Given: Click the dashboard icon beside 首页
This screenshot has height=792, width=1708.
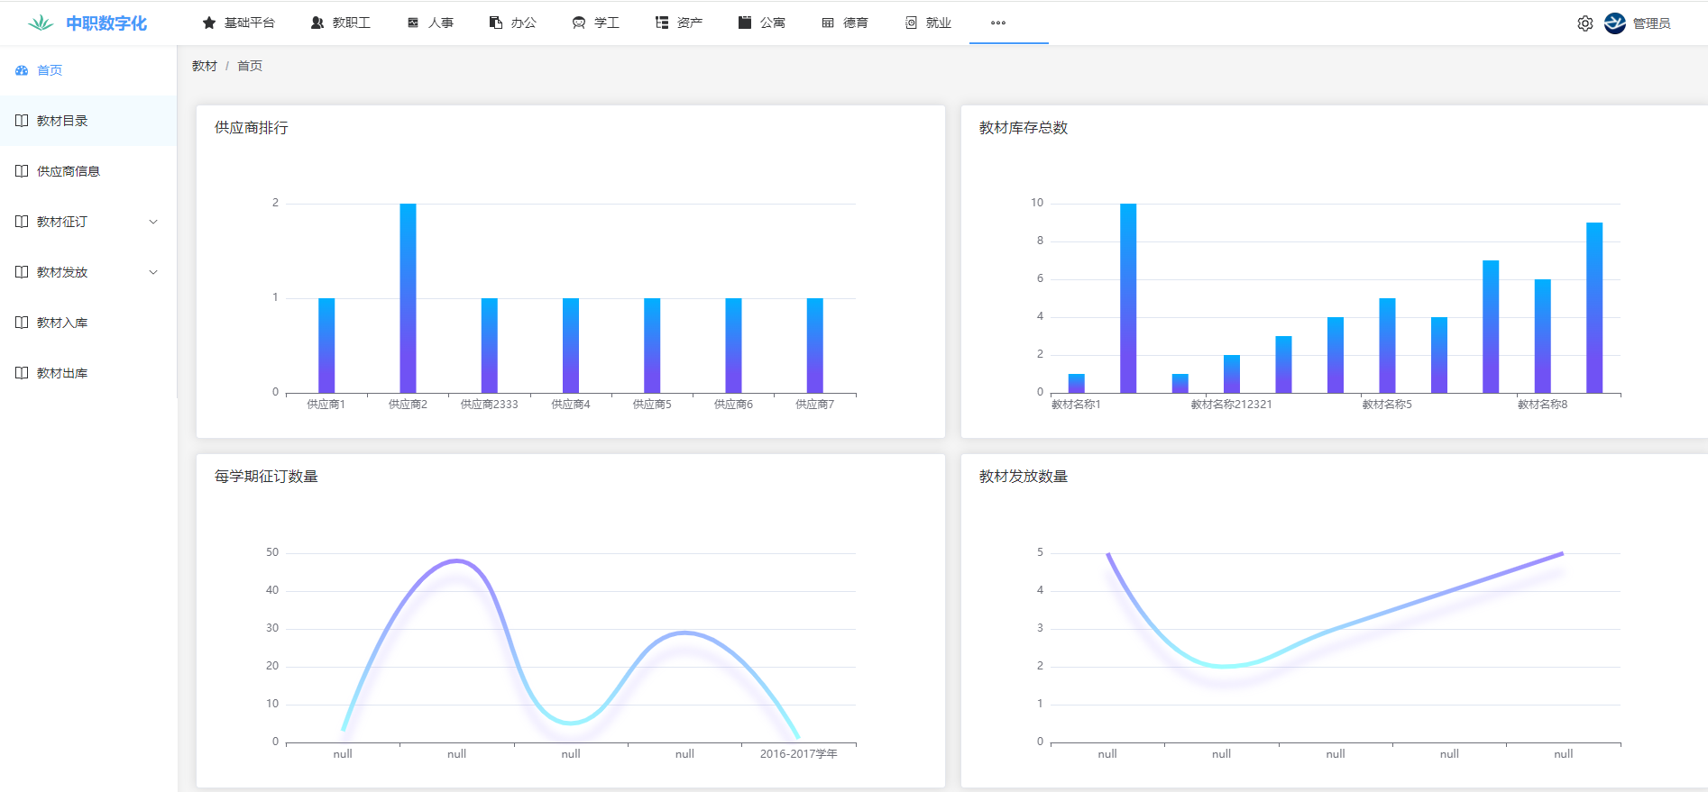Looking at the screenshot, I should coord(22,70).
